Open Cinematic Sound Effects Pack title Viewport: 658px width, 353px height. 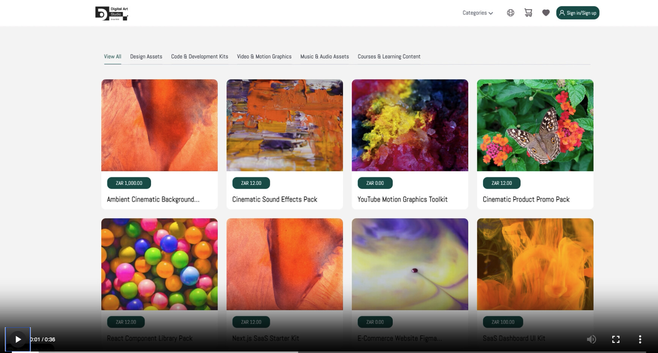275,200
